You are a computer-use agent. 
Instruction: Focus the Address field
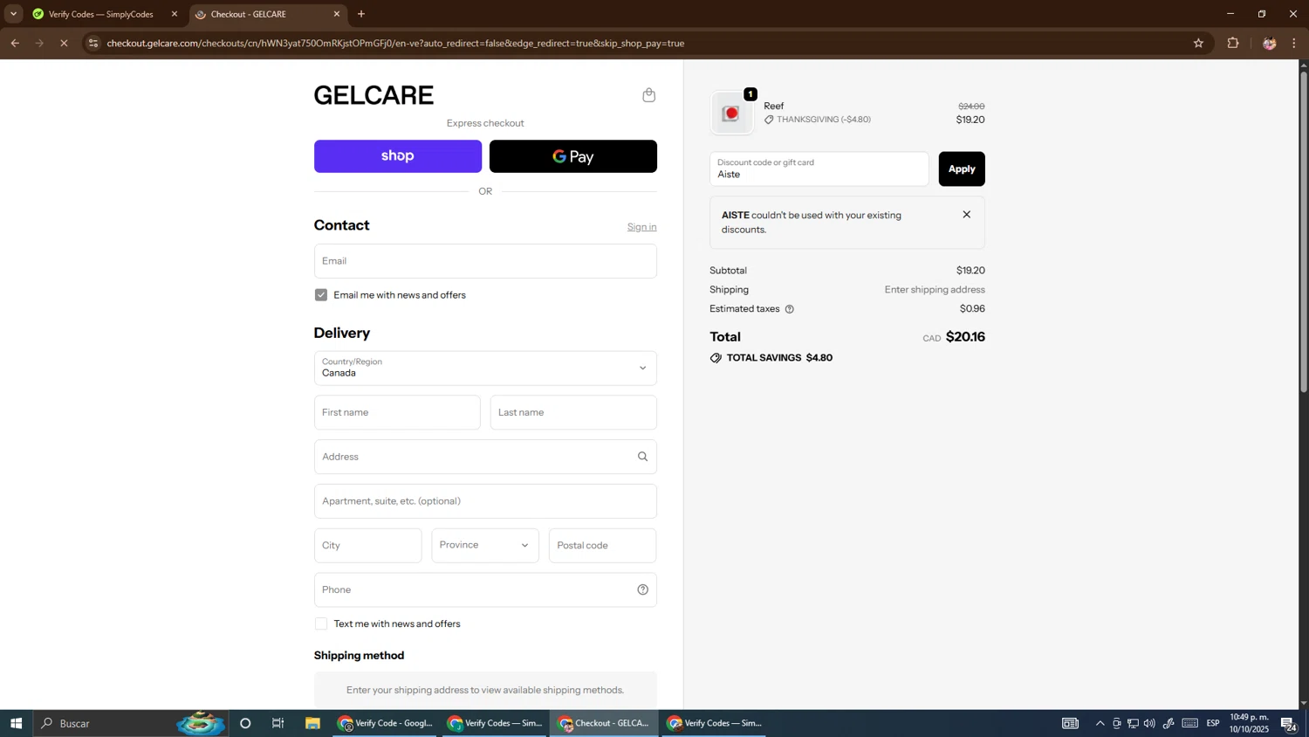tap(485, 457)
